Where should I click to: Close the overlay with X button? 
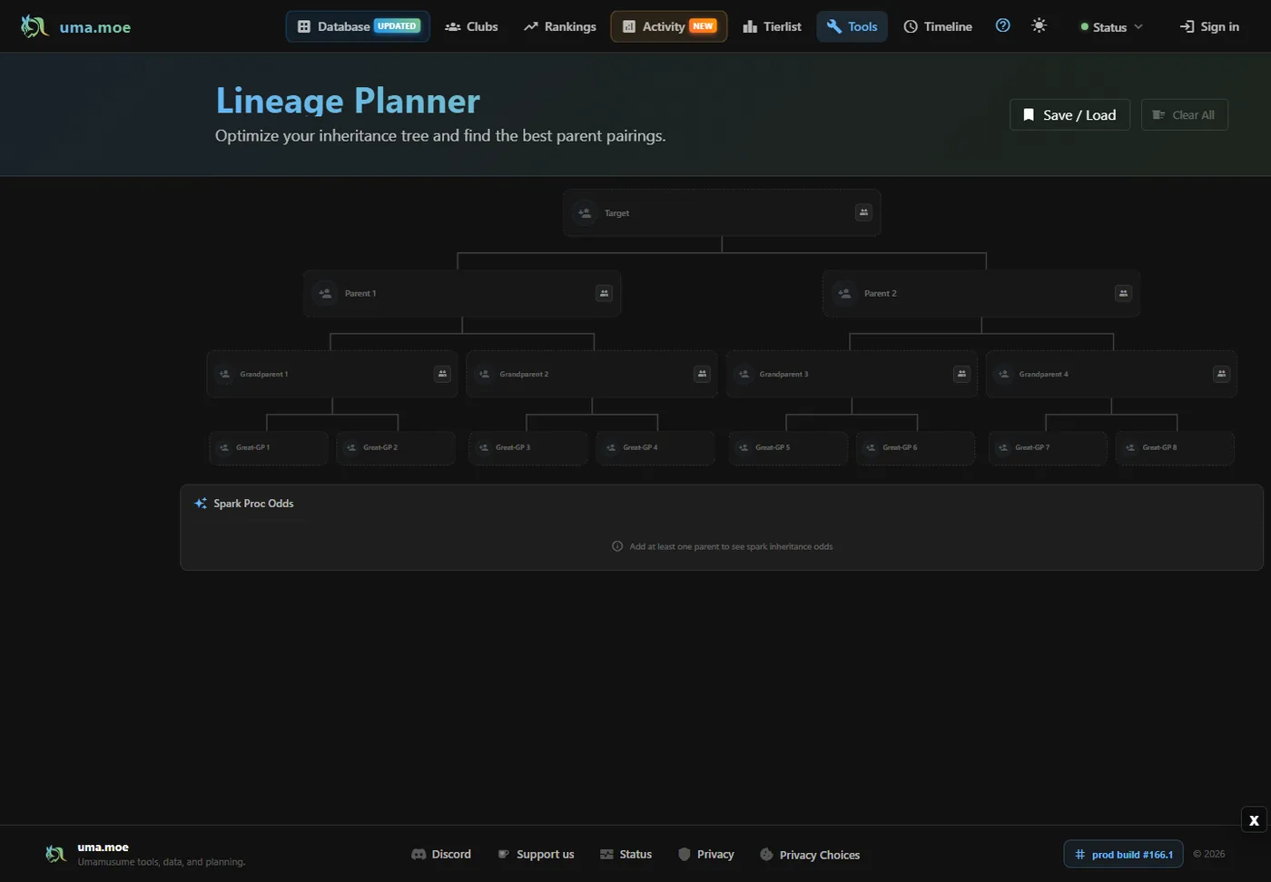1254,820
